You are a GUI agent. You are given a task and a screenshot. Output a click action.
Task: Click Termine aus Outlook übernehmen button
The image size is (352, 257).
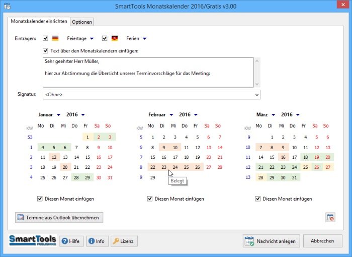pos(59,217)
